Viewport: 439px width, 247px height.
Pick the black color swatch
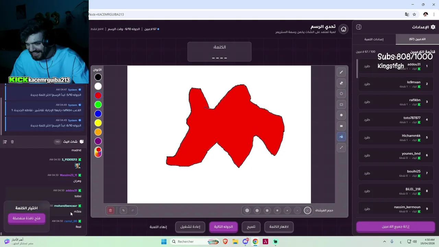coord(98,77)
